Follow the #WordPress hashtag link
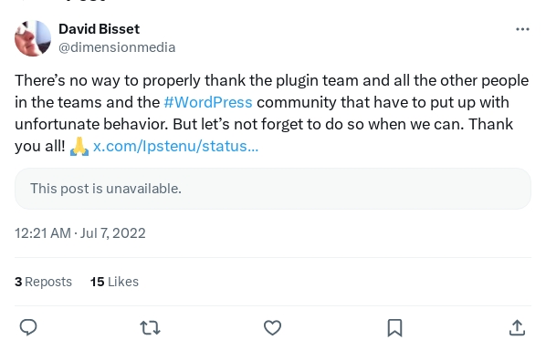This screenshot has width=546, height=340. [208, 102]
